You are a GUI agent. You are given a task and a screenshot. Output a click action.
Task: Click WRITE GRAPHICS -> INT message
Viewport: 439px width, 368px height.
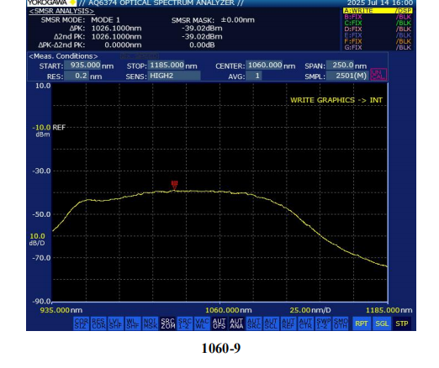click(336, 100)
